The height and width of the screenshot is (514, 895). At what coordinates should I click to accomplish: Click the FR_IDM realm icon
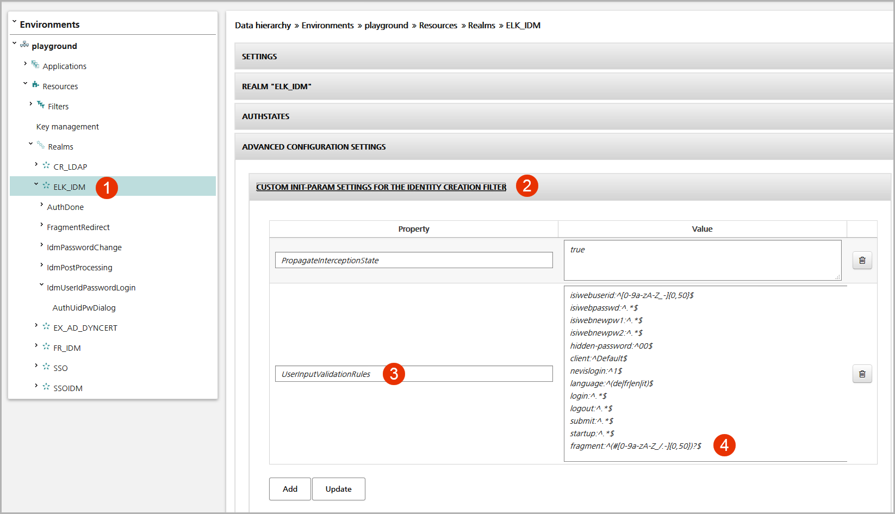[46, 346]
